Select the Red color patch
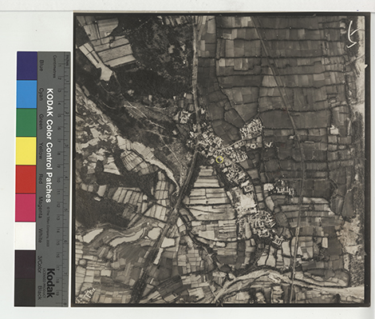Viewport: 375px width, 319px height. [26, 179]
